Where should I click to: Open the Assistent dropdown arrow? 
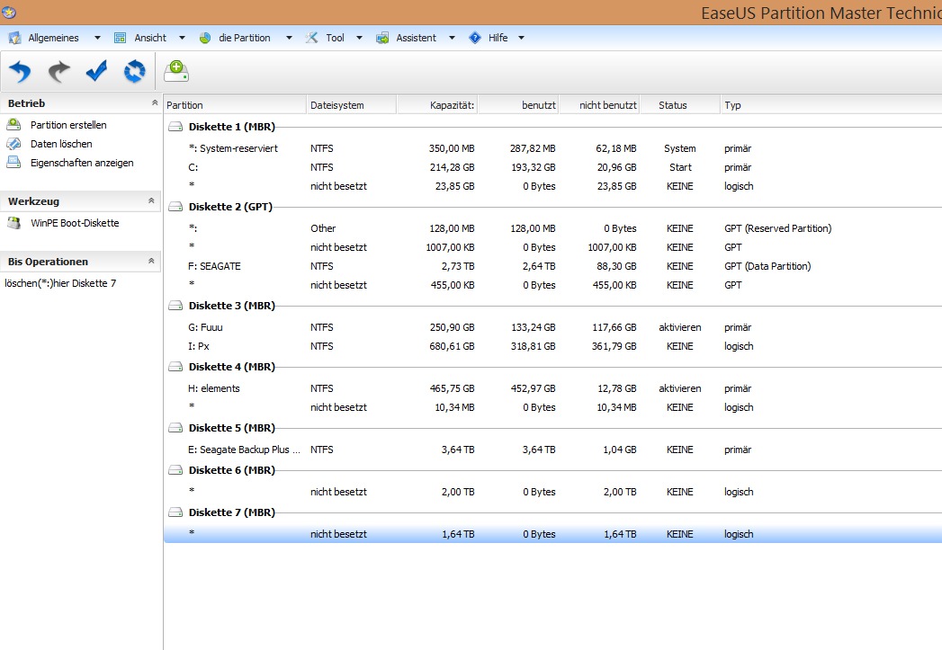coord(452,38)
